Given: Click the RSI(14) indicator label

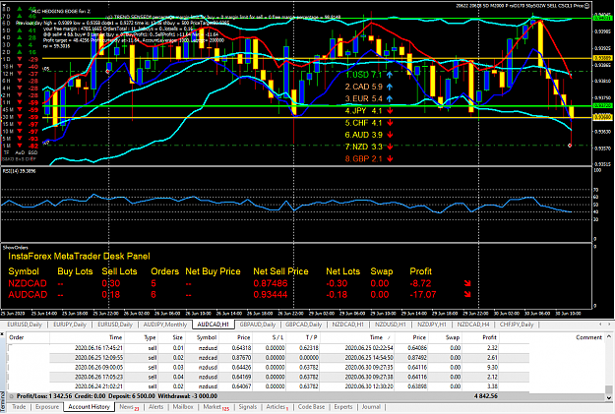Looking at the screenshot, I should tap(20, 171).
